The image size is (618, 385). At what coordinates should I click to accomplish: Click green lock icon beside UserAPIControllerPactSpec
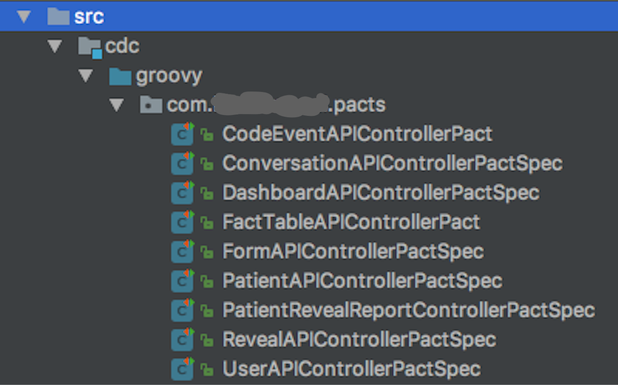pos(207,369)
